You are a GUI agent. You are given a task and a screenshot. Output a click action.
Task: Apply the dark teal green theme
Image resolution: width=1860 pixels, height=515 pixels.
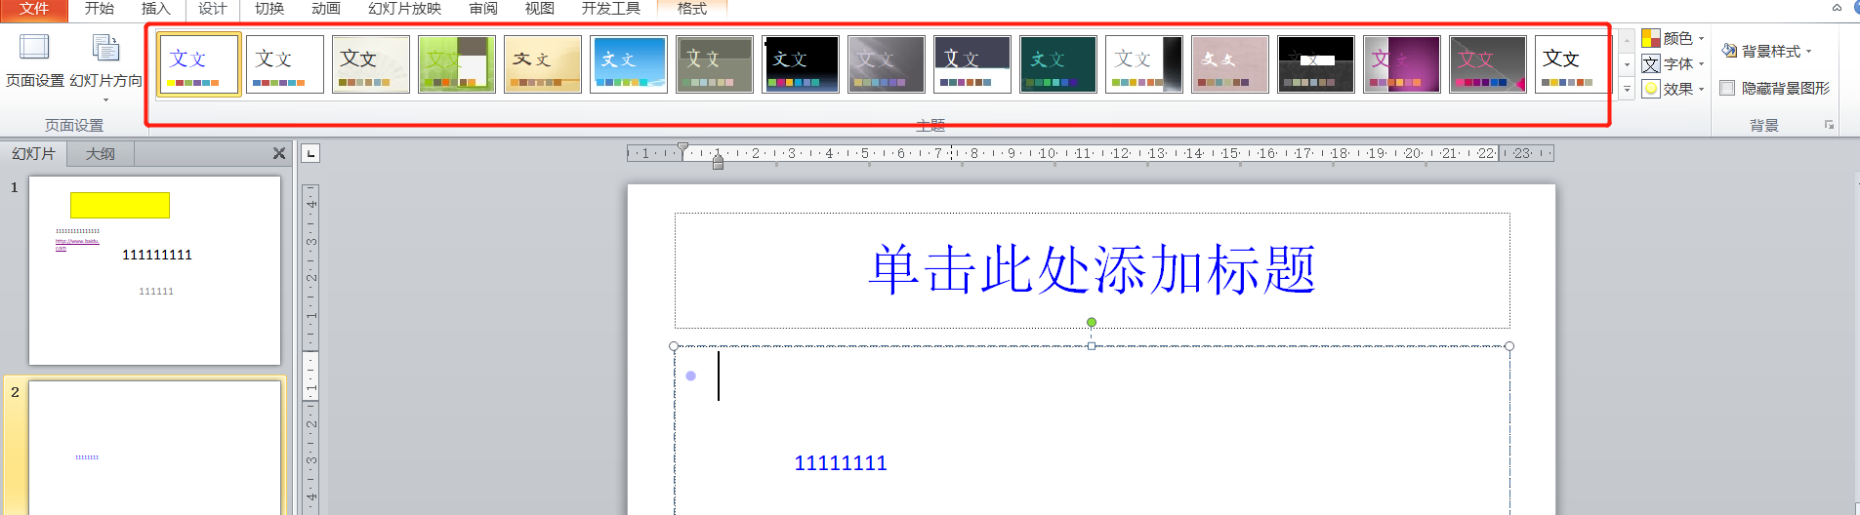(1057, 64)
